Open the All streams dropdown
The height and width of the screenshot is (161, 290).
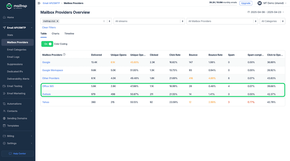point(149,21)
